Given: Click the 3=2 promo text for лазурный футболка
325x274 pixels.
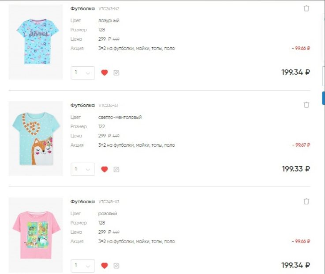Looking at the screenshot, I should point(136,48).
